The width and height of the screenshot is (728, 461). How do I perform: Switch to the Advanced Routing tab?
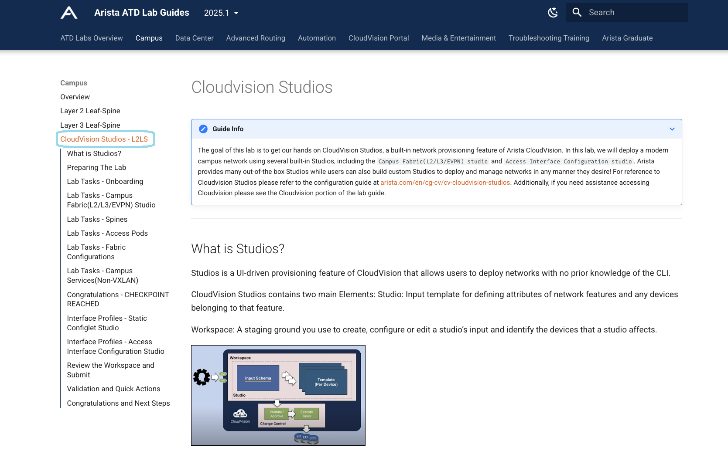point(256,38)
